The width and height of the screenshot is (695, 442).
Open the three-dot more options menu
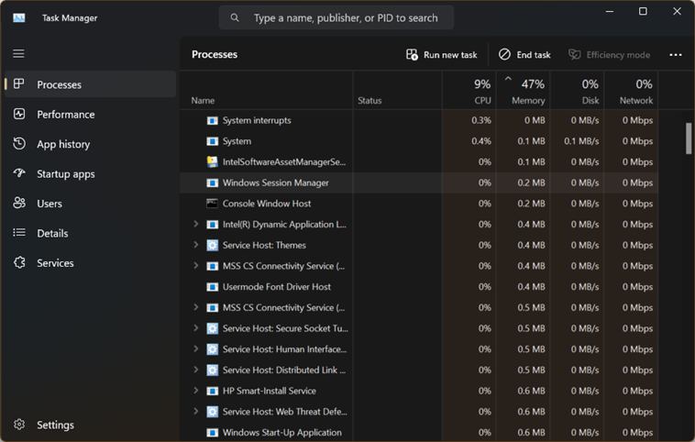[x=676, y=54]
